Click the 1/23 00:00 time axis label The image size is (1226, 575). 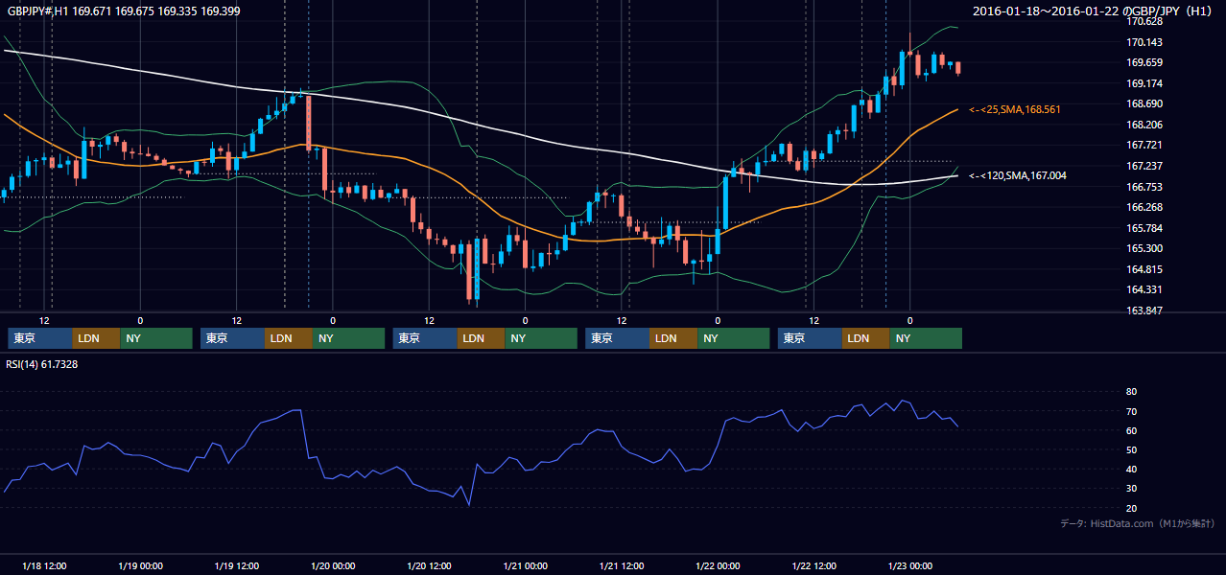(910, 565)
